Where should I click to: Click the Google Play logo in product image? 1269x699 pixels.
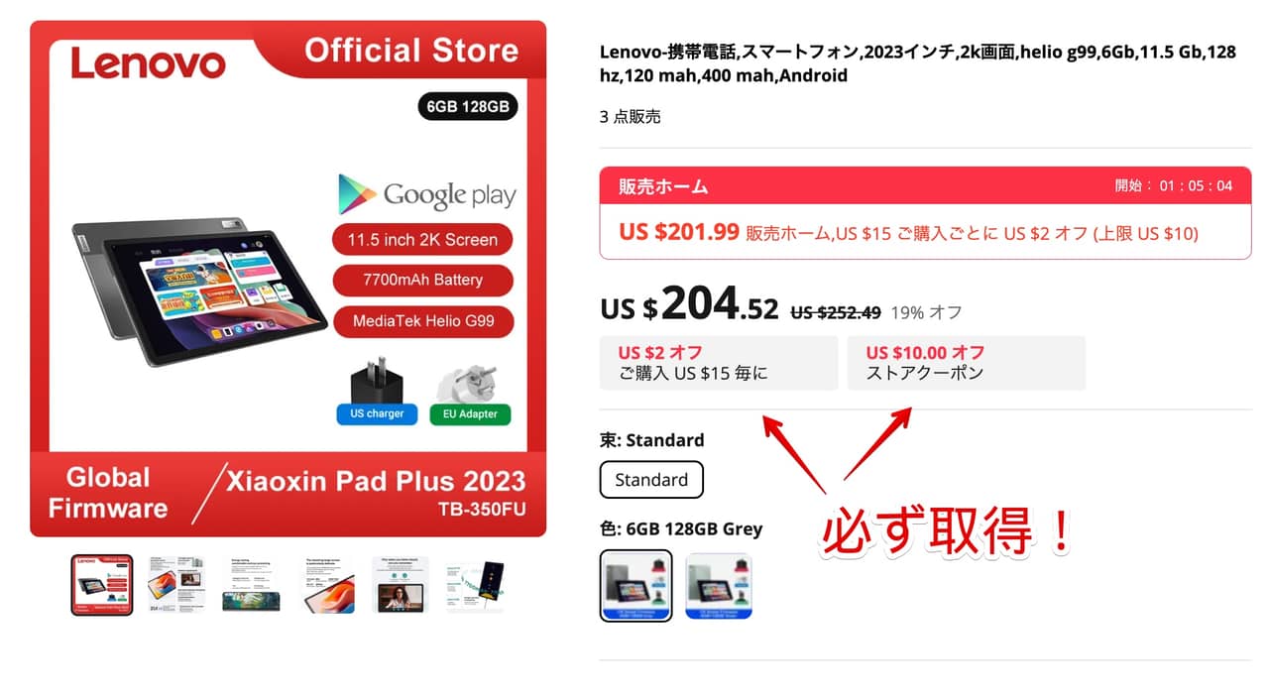click(x=426, y=194)
